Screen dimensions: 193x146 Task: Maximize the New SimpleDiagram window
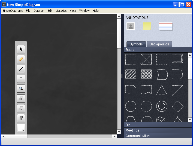[182, 5]
